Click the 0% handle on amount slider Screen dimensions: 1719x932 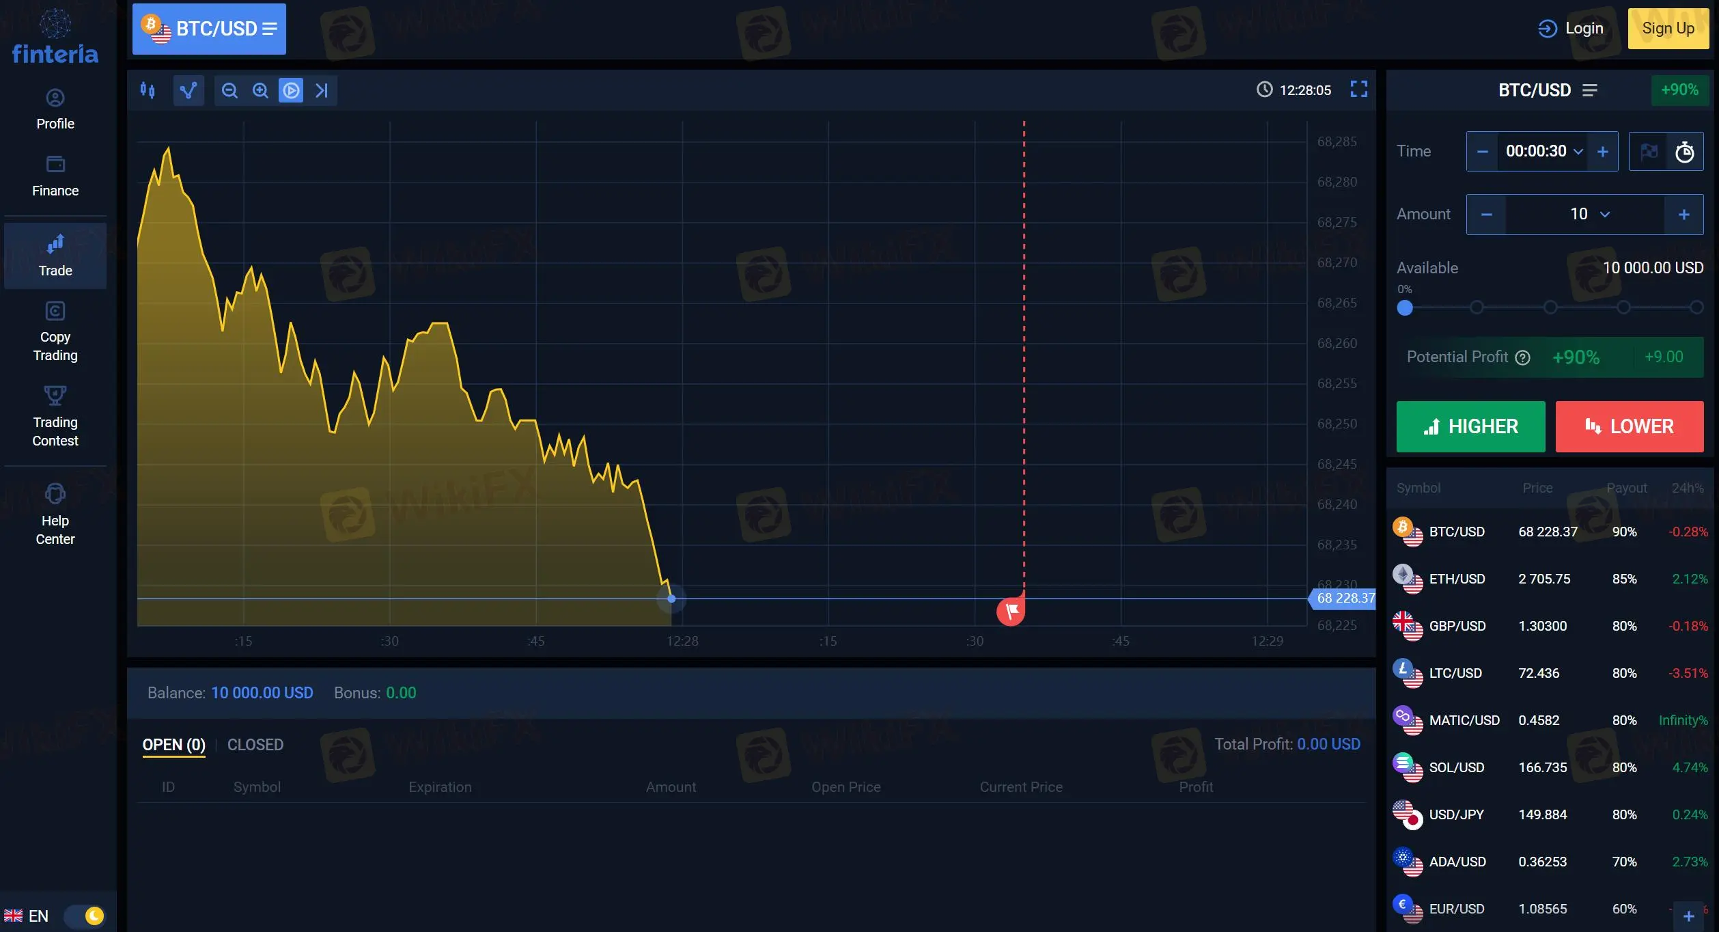(1404, 307)
